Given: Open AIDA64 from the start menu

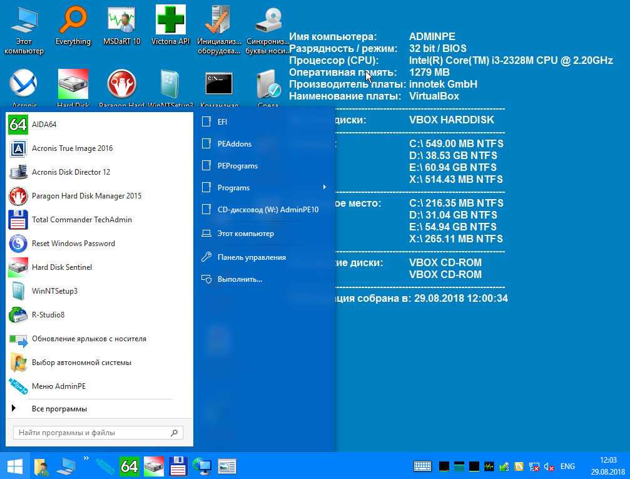Looking at the screenshot, I should click(x=44, y=125).
